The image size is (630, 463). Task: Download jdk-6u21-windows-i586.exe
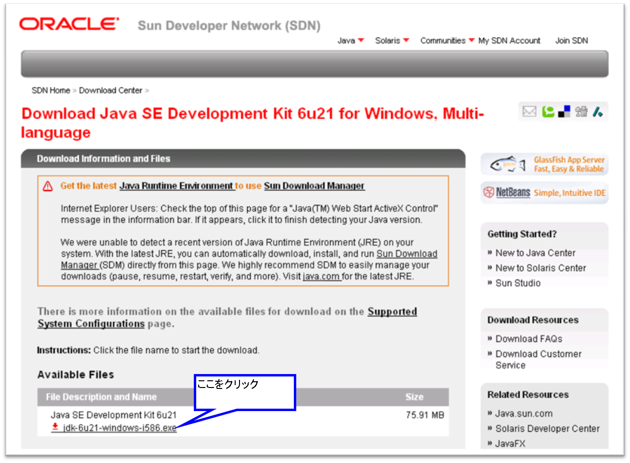pos(120,428)
